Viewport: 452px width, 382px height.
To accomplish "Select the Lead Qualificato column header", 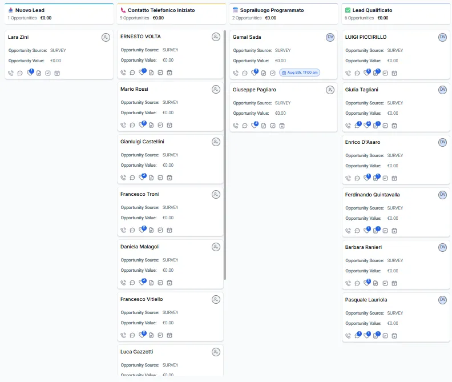I will click(x=369, y=10).
